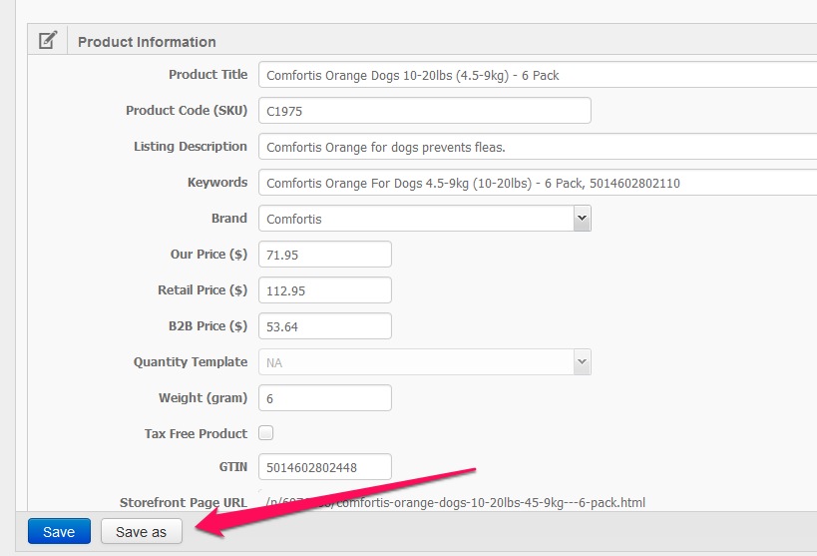The height and width of the screenshot is (556, 817).
Task: Click the Retail Price ($) label
Action: [x=203, y=290]
